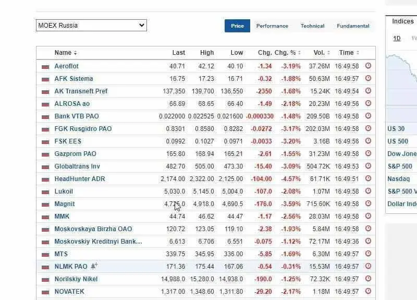This screenshot has width=417, height=300.
Task: Click the flag icon beside Aeroflot
Action: (x=45, y=67)
